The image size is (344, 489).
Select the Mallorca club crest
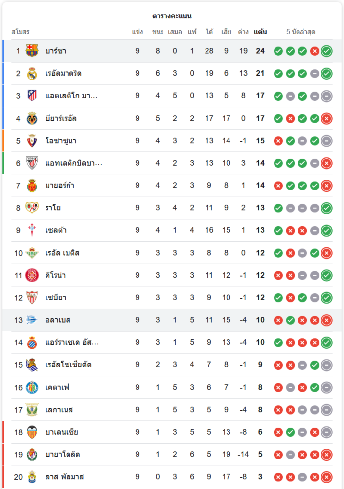click(x=32, y=185)
